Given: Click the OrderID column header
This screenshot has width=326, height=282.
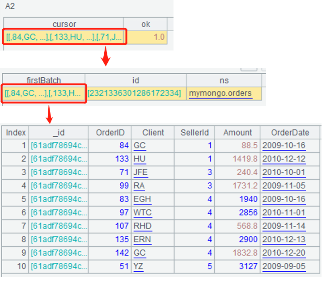Looking at the screenshot, I should pyautogui.click(x=113, y=132).
